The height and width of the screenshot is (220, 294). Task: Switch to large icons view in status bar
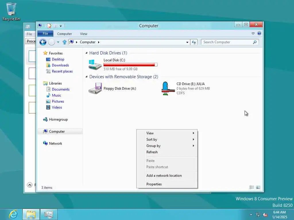point(258,187)
